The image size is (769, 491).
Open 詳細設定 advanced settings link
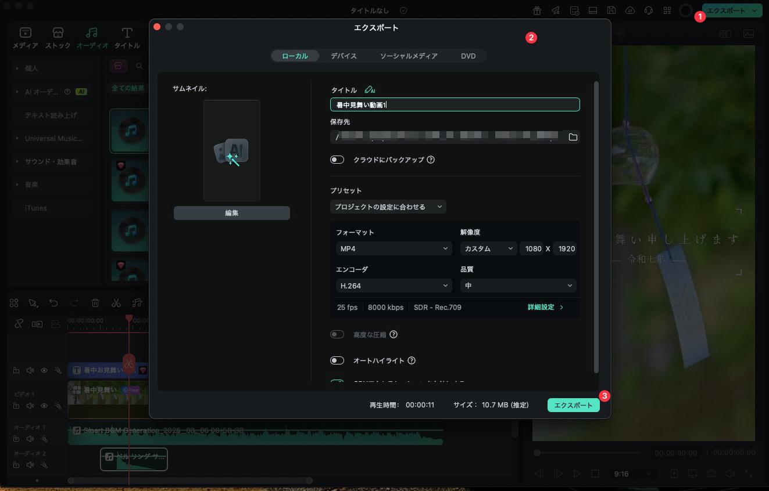[x=545, y=307]
